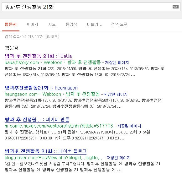Open 저장된 페이지 for m.comic.naver.com result
Screen dimensions: 182x174
click(x=129, y=126)
